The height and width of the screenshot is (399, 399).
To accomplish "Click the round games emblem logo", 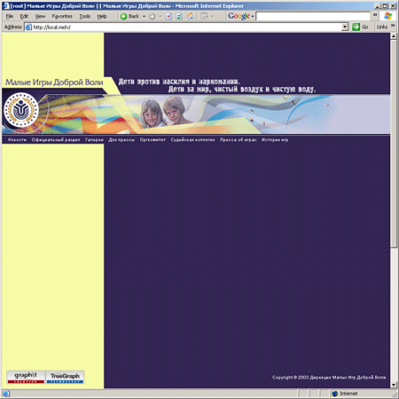I will point(20,110).
